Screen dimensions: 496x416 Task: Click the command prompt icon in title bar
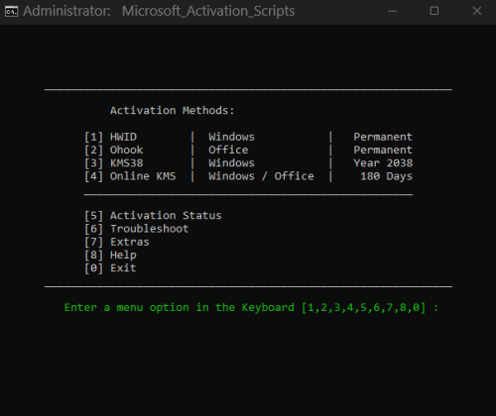[11, 11]
